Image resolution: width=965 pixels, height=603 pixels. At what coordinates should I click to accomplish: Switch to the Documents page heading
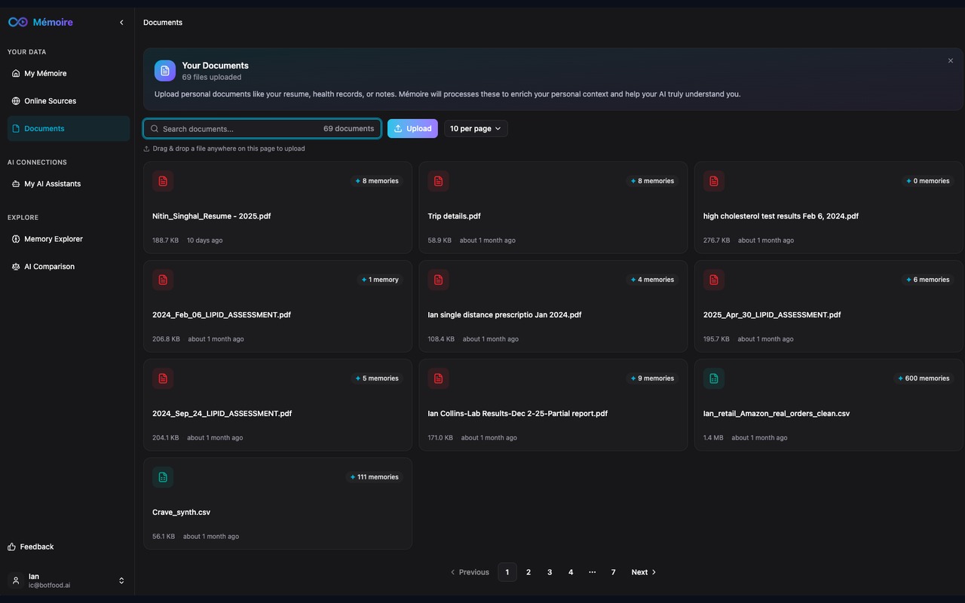point(163,22)
